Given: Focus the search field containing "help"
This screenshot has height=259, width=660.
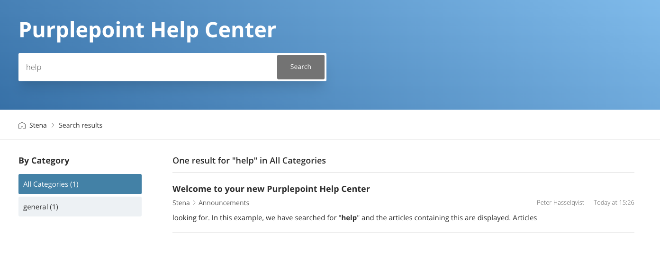Looking at the screenshot, I should tap(148, 67).
